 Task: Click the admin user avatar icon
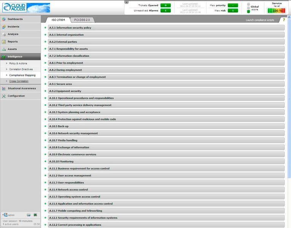6,215
